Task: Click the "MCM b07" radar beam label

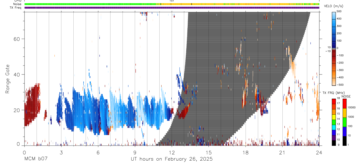Action: 36,159
